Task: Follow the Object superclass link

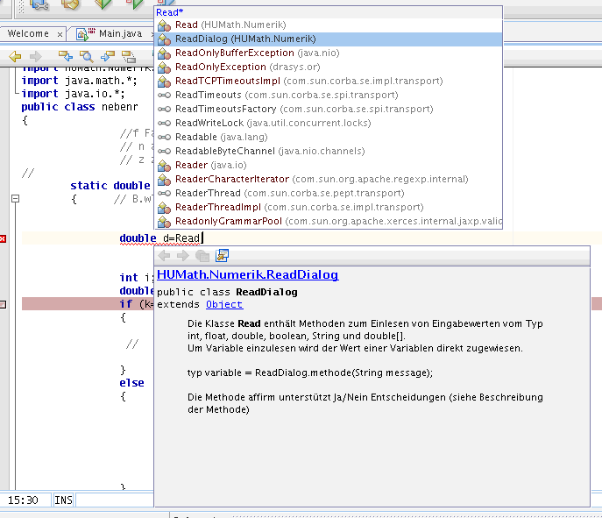Action: 224,304
